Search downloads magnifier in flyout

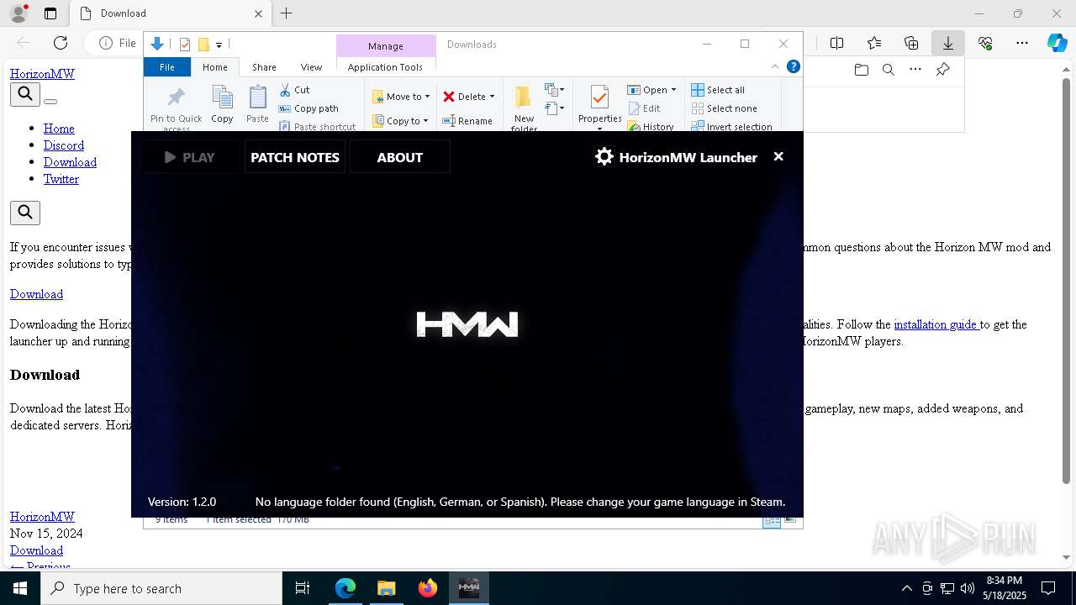(888, 70)
